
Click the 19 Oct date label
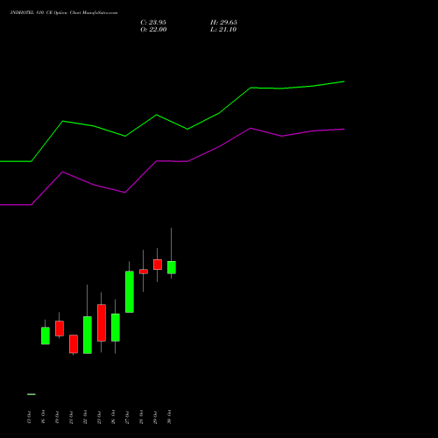coord(57,417)
